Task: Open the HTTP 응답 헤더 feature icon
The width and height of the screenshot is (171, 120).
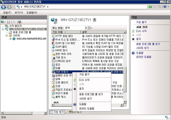Action: [x=53, y=36]
